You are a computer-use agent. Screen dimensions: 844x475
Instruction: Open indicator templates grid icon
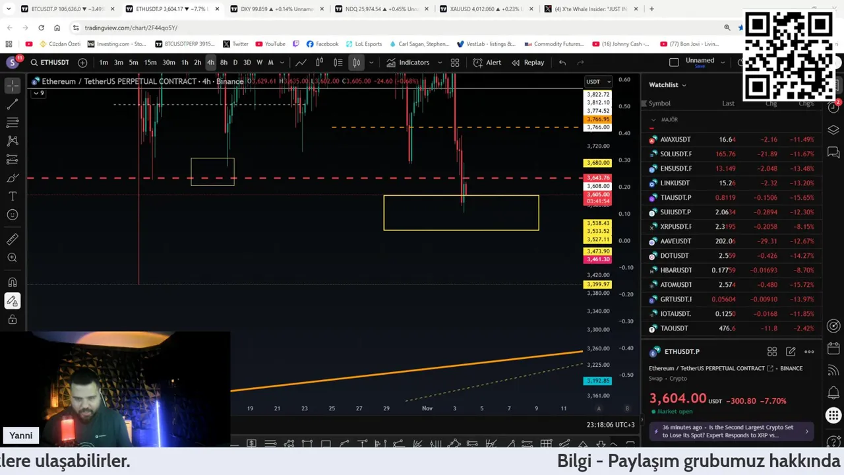(x=455, y=63)
